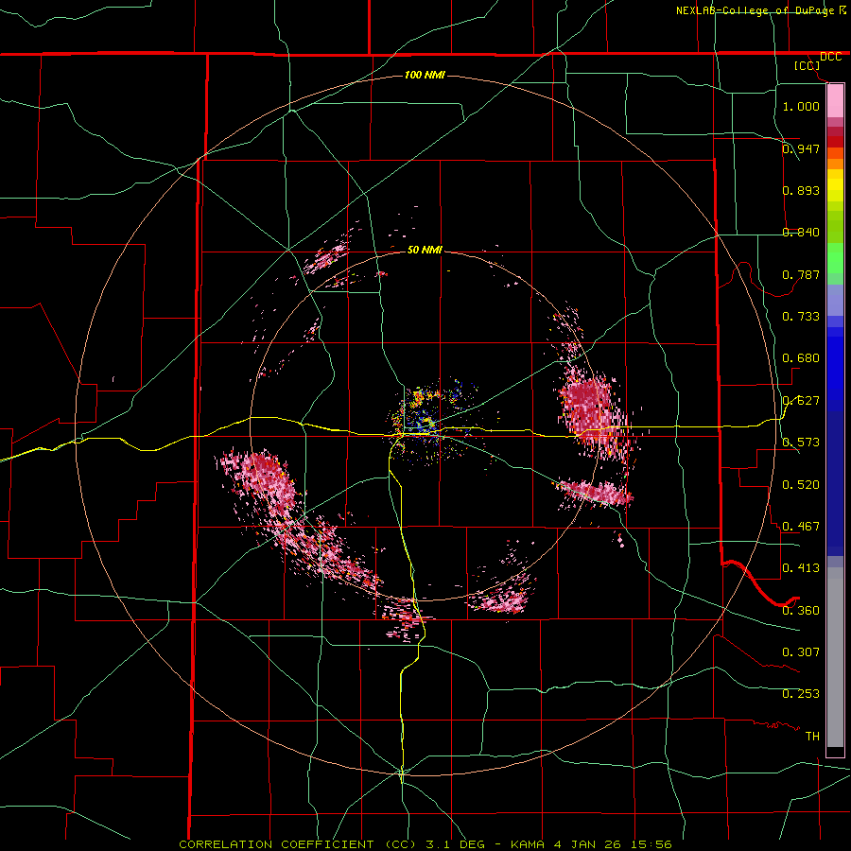The width and height of the screenshot is (851, 851).
Task: Select the 0.307 legend value
Action: [801, 651]
